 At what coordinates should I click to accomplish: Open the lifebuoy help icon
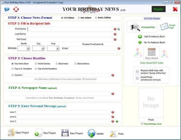16,9
